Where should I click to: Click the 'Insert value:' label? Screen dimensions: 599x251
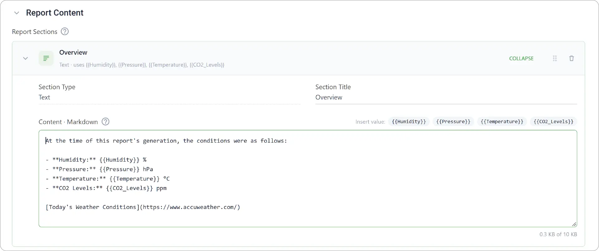click(370, 122)
